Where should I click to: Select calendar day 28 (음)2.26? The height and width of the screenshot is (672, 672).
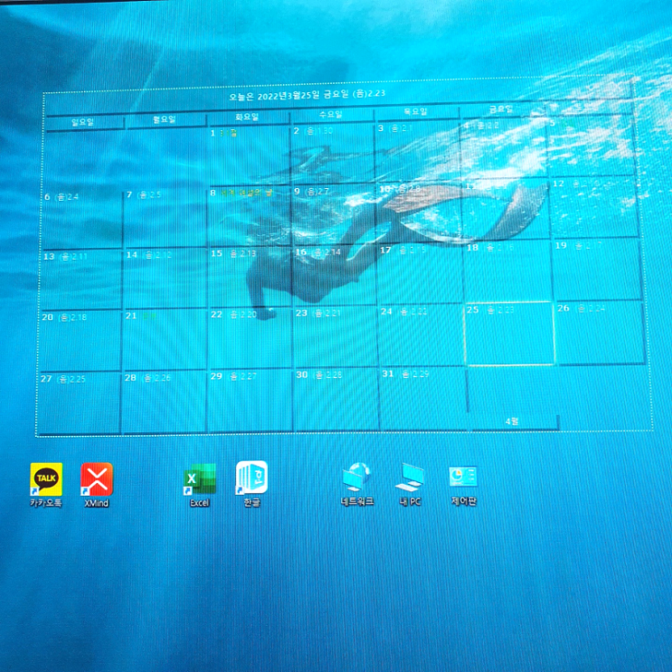click(x=164, y=402)
